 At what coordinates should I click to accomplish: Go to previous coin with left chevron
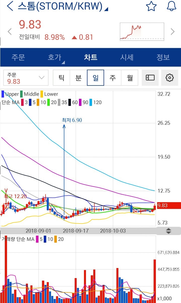10,32
